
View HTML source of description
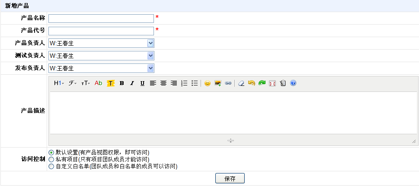(x=283, y=83)
